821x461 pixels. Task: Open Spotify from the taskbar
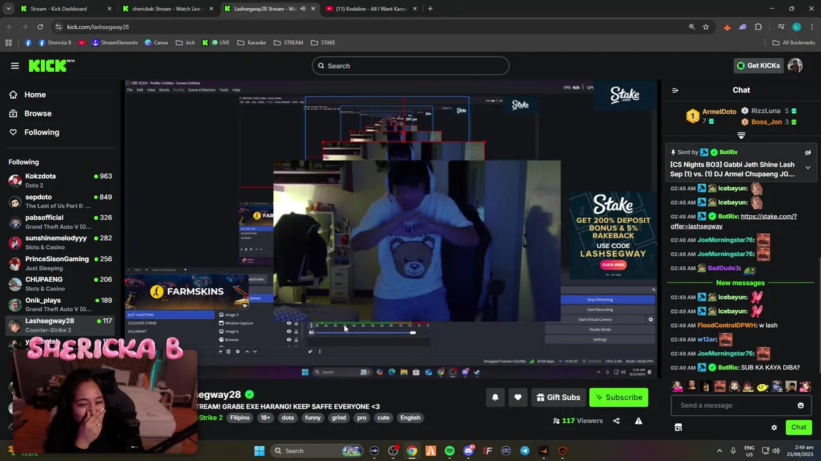pyautogui.click(x=450, y=451)
